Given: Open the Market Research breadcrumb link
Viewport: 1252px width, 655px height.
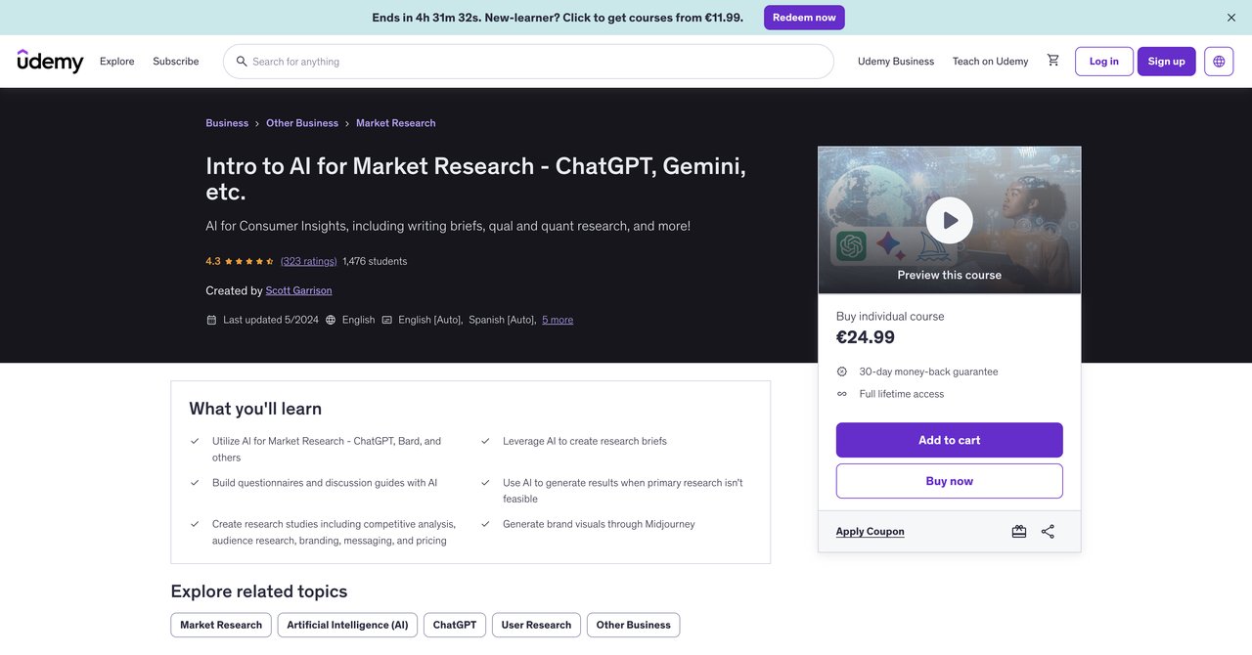Looking at the screenshot, I should pyautogui.click(x=396, y=123).
